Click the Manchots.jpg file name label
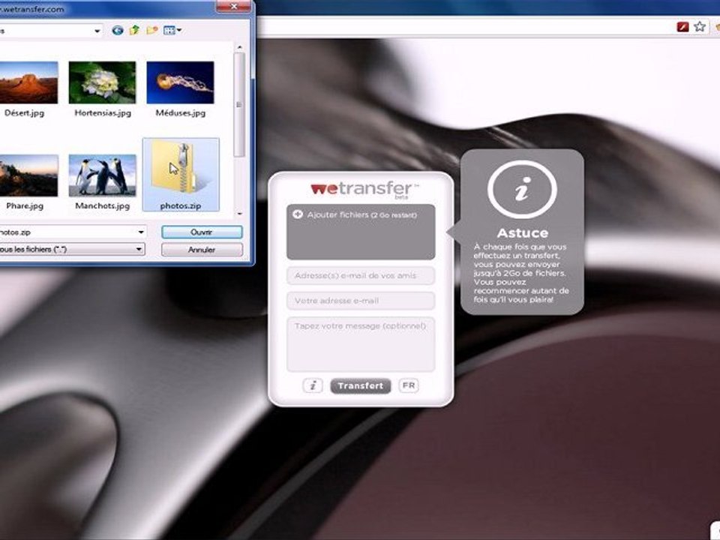 [103, 205]
